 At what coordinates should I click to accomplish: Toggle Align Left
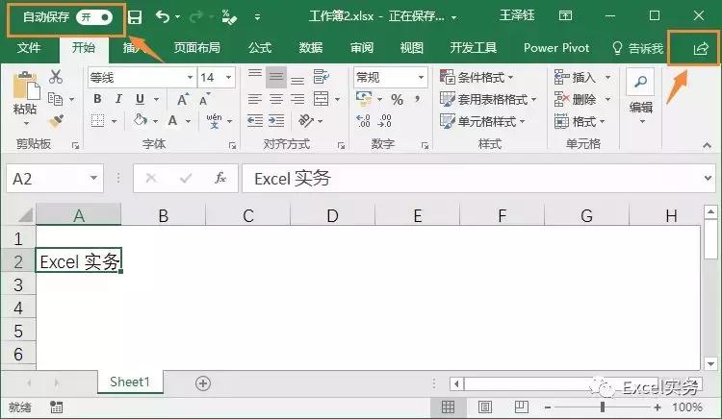[x=255, y=99]
